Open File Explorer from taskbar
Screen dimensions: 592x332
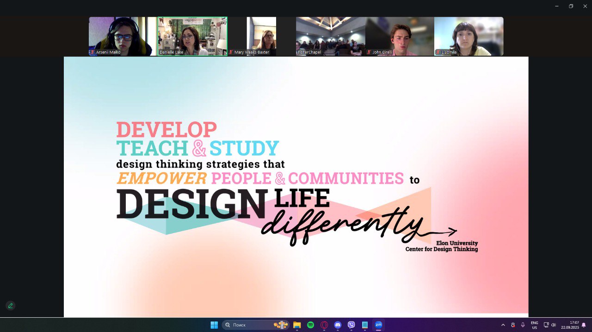click(297, 325)
